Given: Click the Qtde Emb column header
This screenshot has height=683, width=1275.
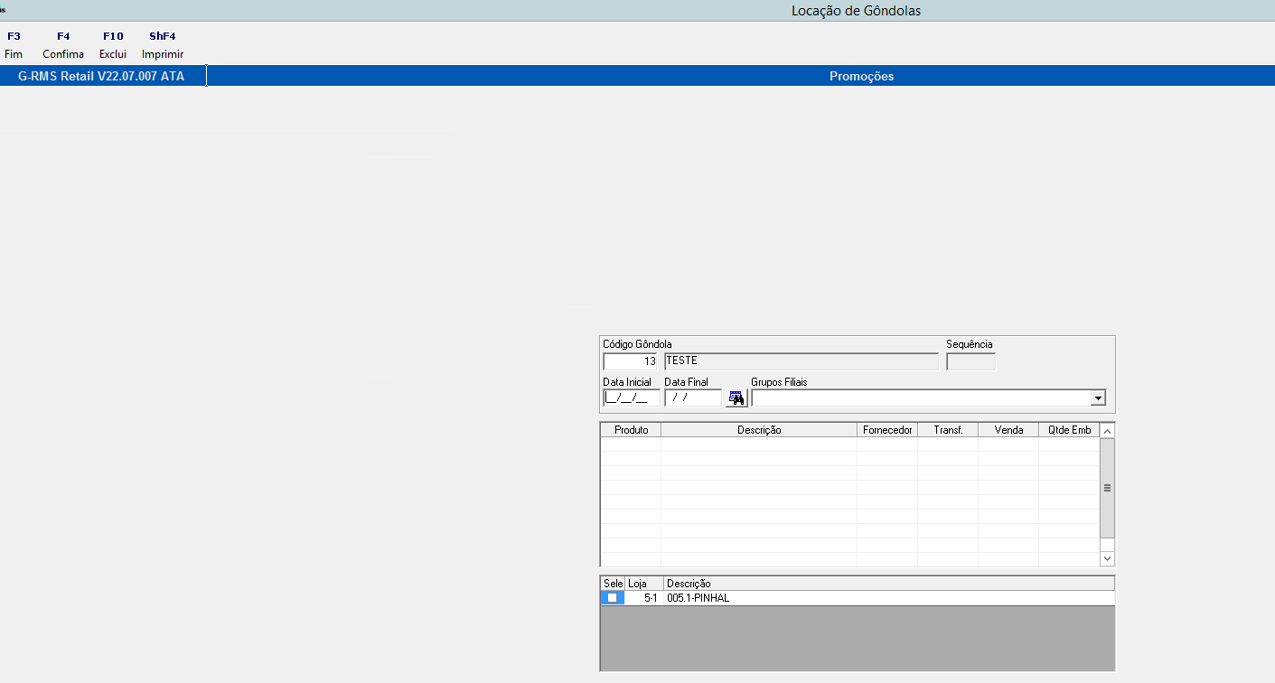Looking at the screenshot, I should pos(1069,430).
